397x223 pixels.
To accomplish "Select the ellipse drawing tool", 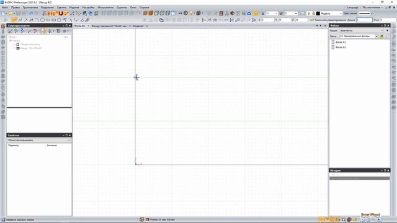I will (x=48, y=20).
